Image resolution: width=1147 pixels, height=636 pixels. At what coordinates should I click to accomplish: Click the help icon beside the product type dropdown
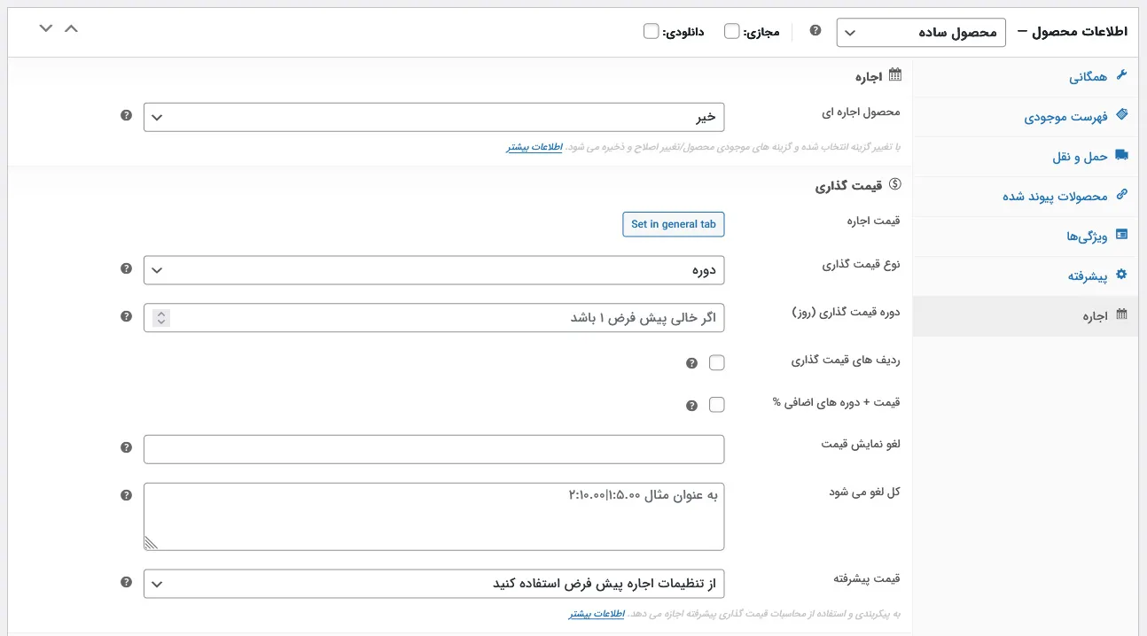[x=815, y=31]
